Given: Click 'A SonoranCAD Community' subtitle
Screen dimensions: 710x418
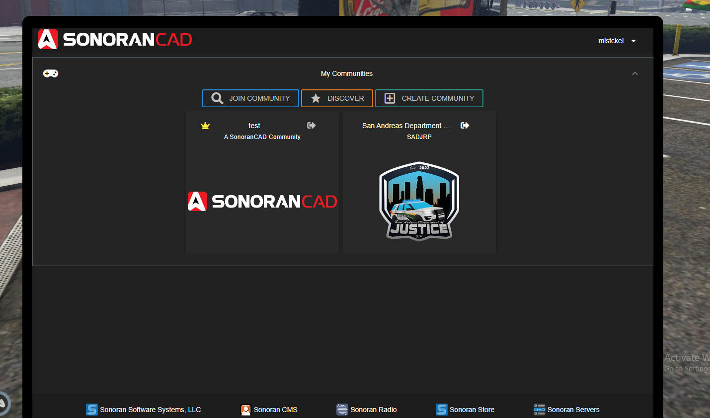Looking at the screenshot, I should [262, 137].
